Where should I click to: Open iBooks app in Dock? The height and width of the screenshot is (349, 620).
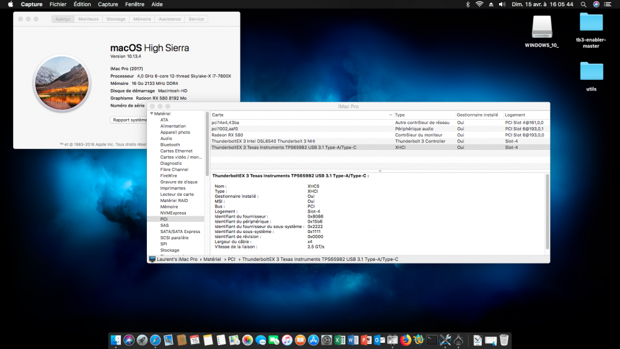click(300, 340)
